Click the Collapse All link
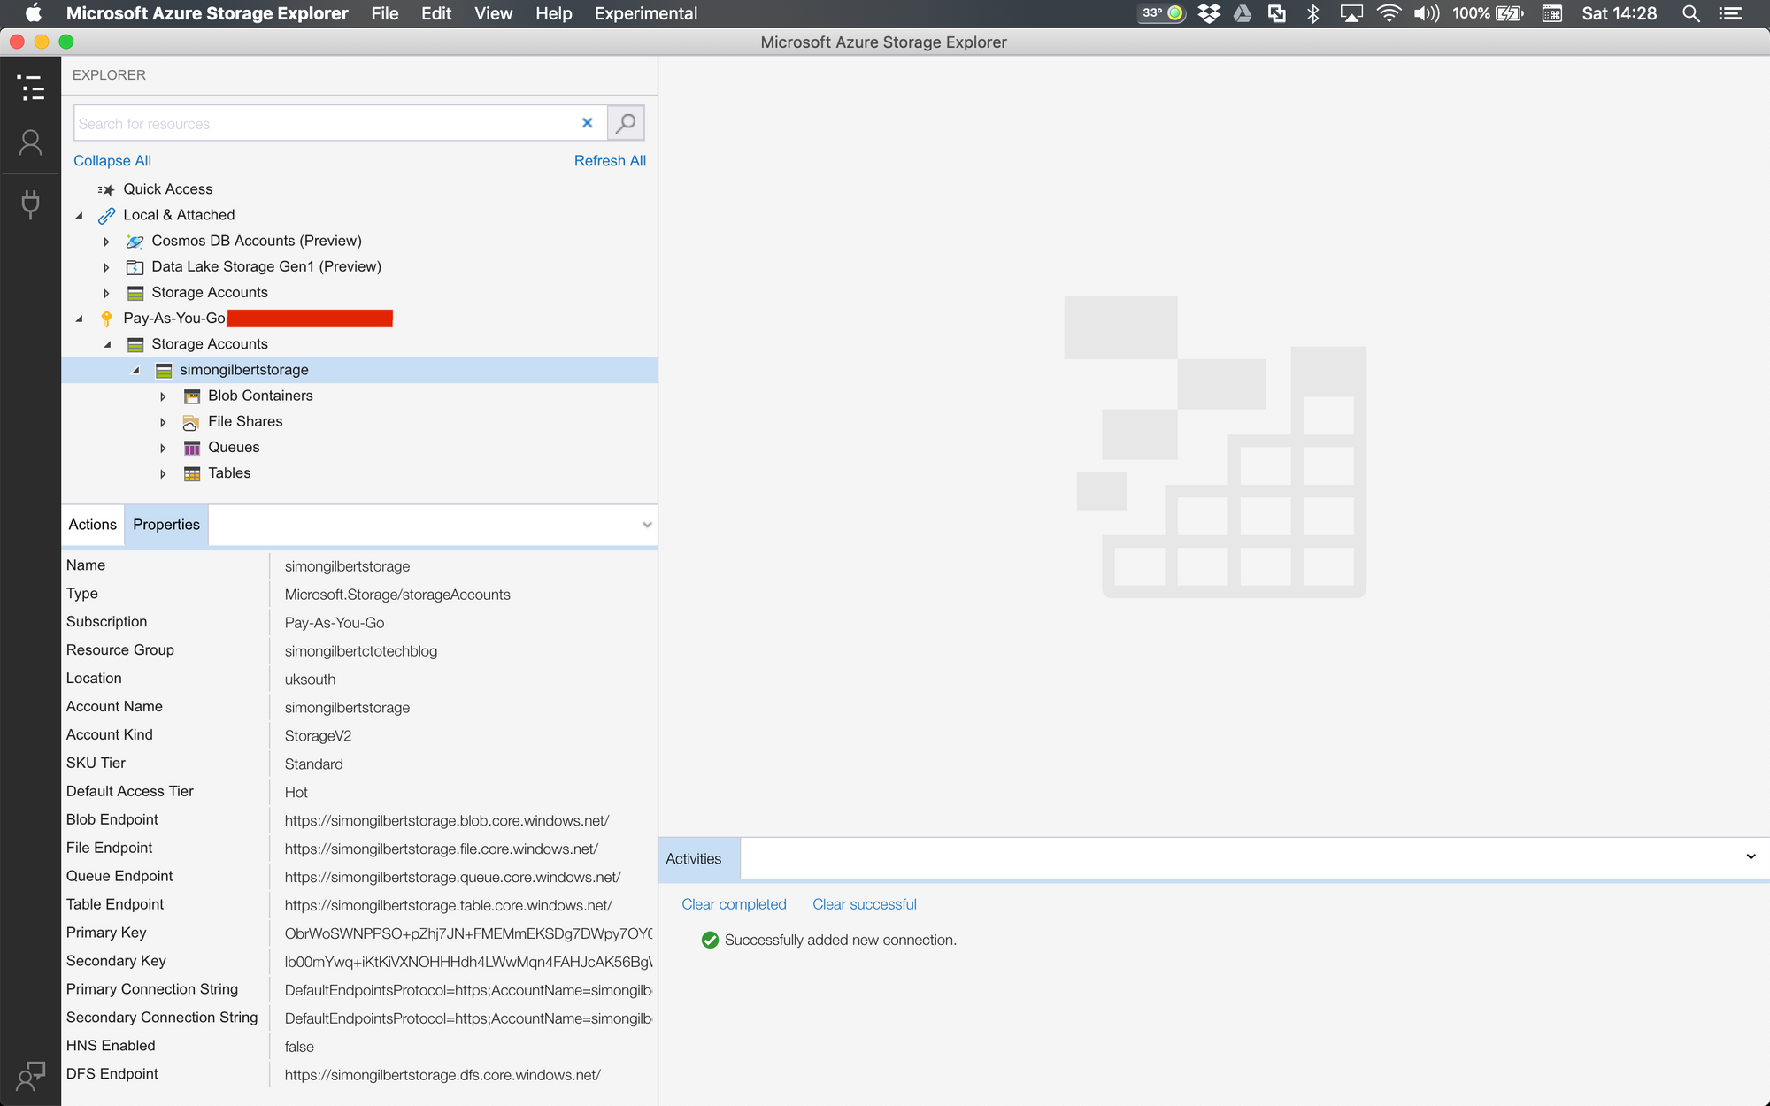The width and height of the screenshot is (1770, 1106). 112,161
